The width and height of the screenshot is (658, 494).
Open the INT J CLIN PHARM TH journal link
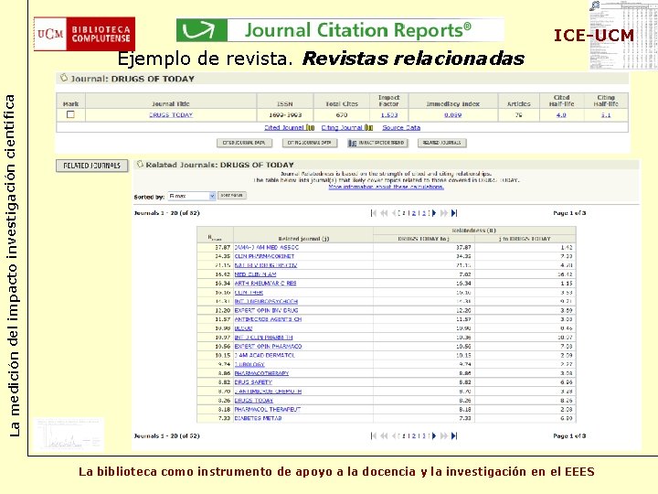coord(263,338)
